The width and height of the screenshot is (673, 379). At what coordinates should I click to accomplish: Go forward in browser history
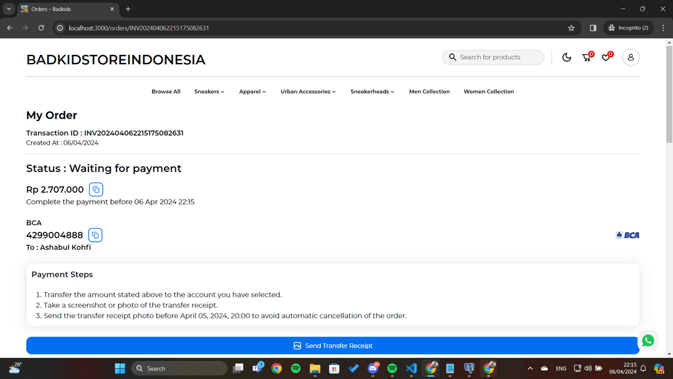[26, 28]
